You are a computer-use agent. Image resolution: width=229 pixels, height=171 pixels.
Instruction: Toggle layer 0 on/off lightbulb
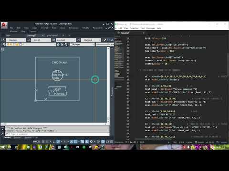pyautogui.click(x=8, y=45)
